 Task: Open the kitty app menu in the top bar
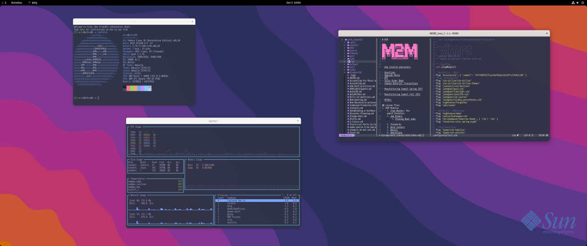(33, 2)
